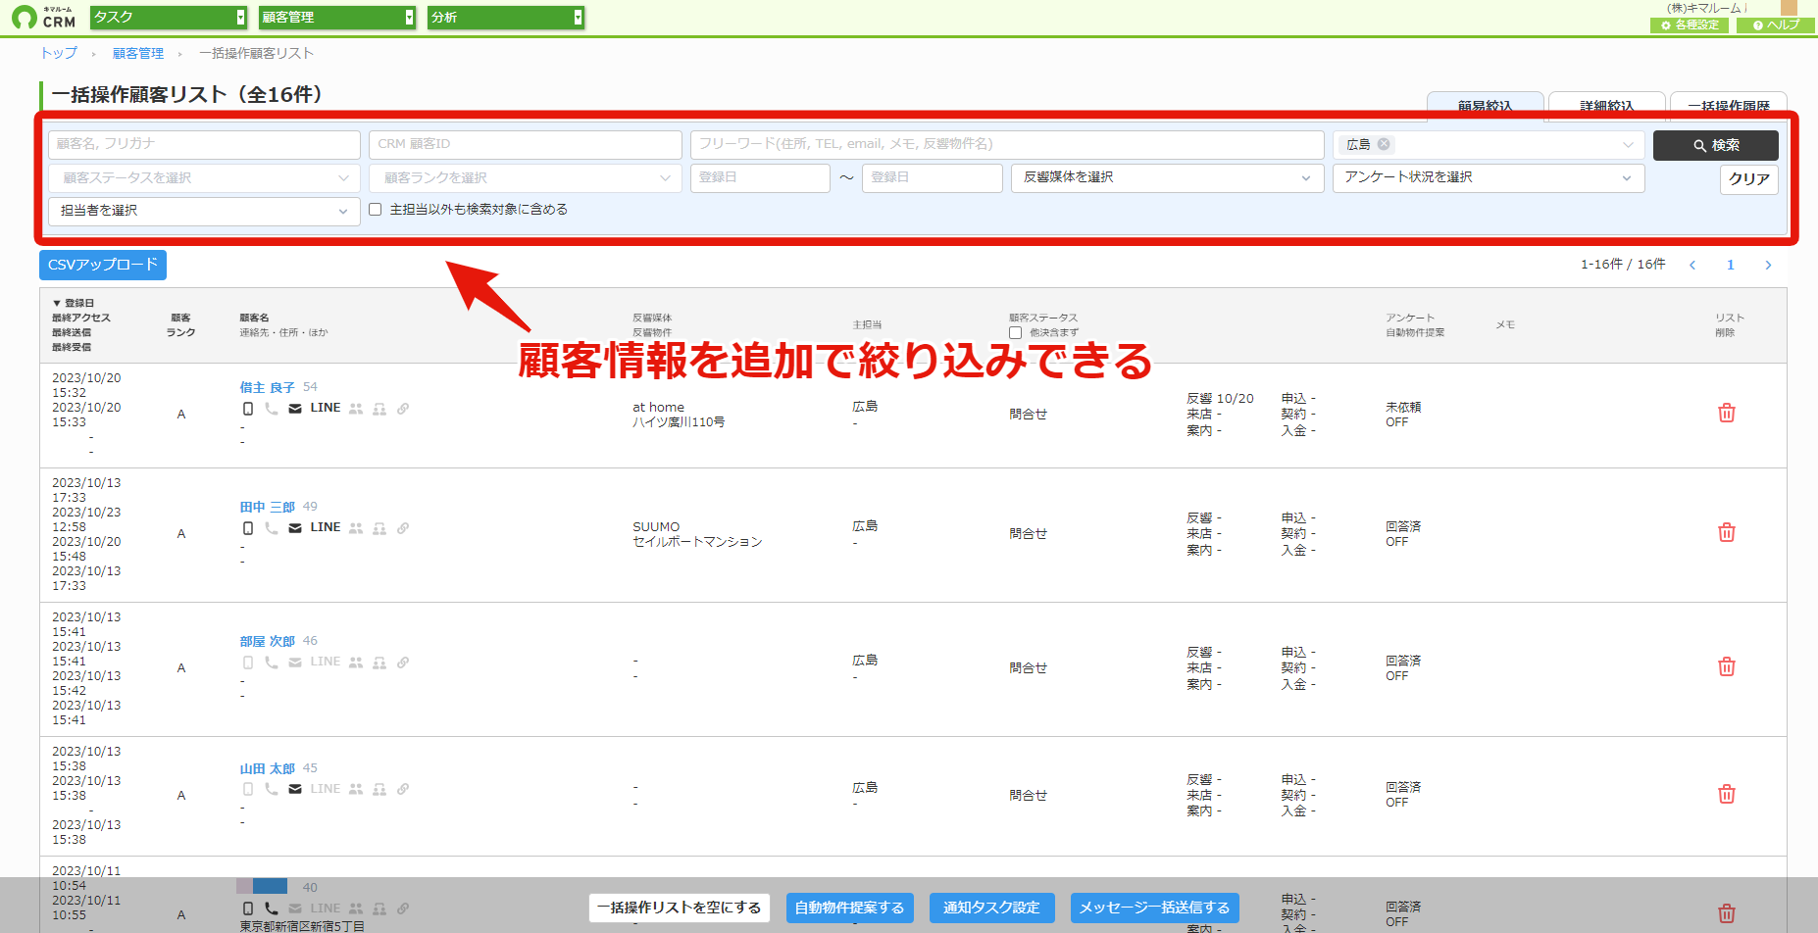This screenshot has height=933, width=1818.
Task: Click mail icon for 田中 三郎
Action: [x=295, y=528]
